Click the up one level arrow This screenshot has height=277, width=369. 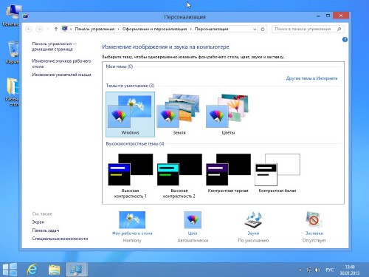point(56,29)
